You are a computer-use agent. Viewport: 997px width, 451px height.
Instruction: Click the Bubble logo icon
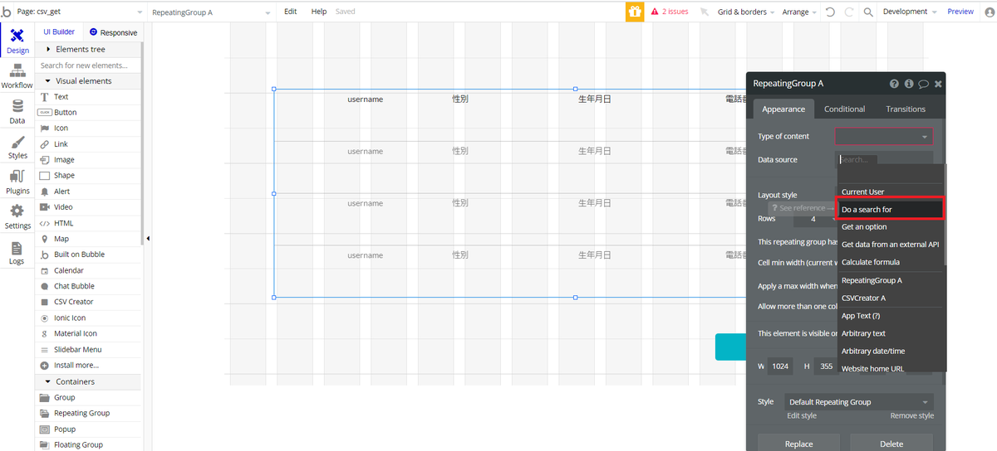tap(7, 12)
